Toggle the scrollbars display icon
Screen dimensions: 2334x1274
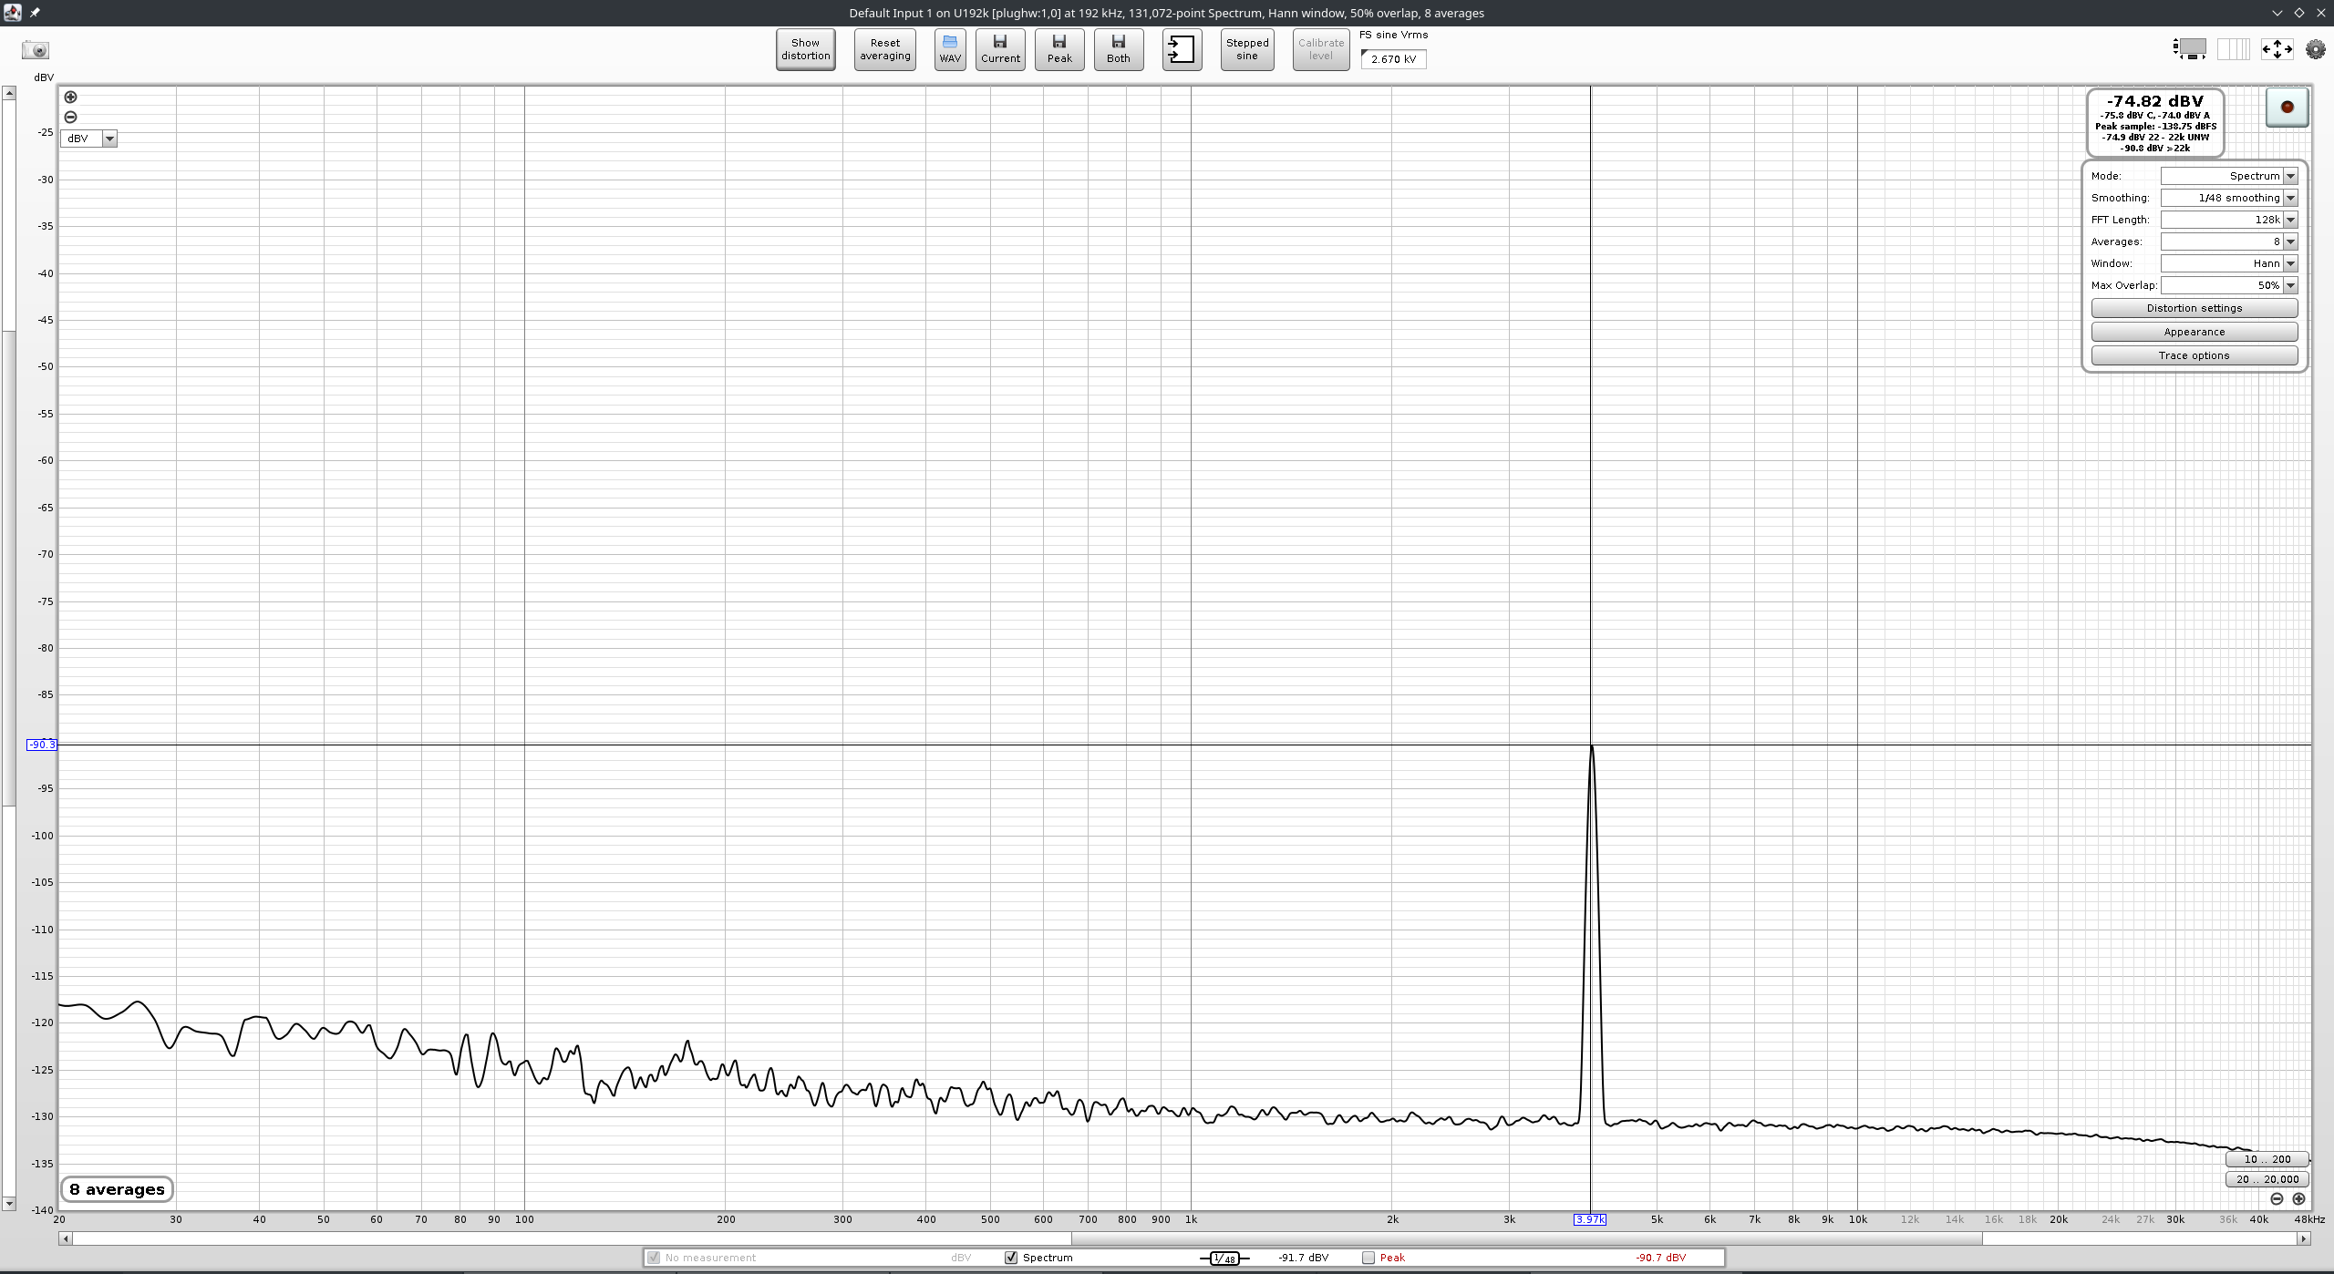click(2190, 49)
